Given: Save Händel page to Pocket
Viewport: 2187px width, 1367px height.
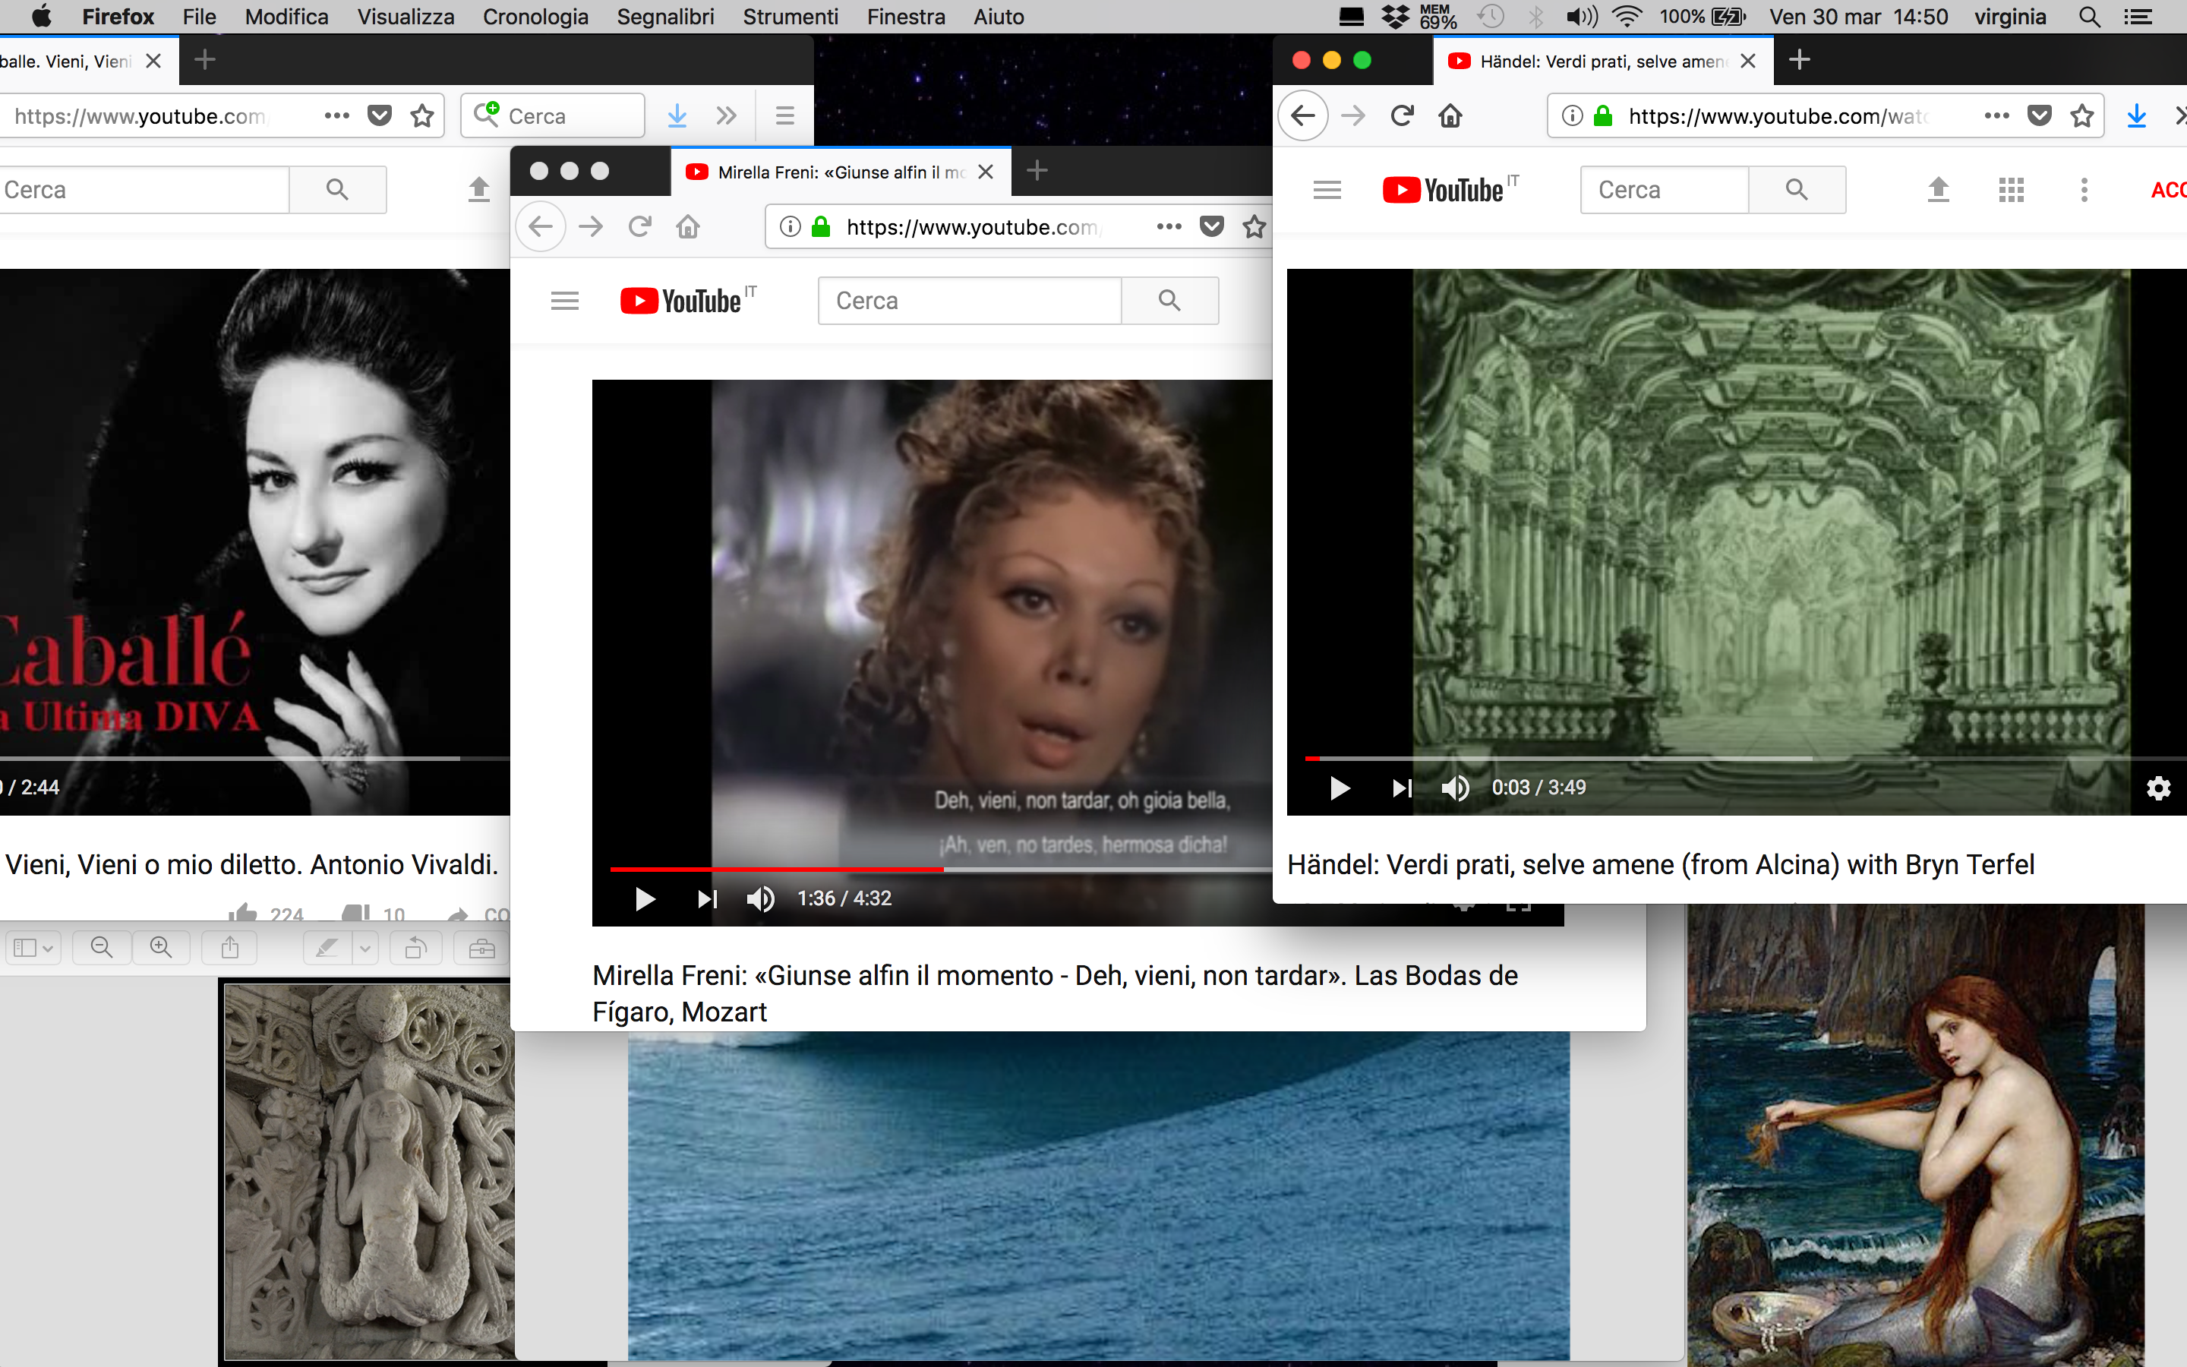Looking at the screenshot, I should click(2040, 115).
